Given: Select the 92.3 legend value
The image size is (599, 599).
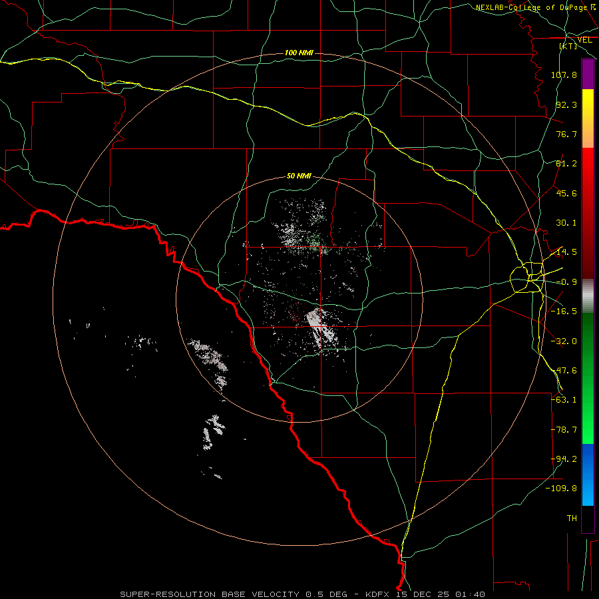Looking at the screenshot, I should [x=566, y=104].
